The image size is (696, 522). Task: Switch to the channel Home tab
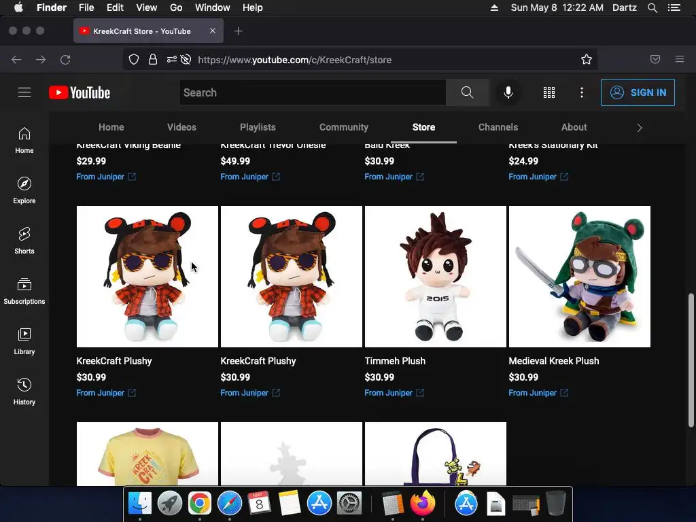tap(111, 127)
